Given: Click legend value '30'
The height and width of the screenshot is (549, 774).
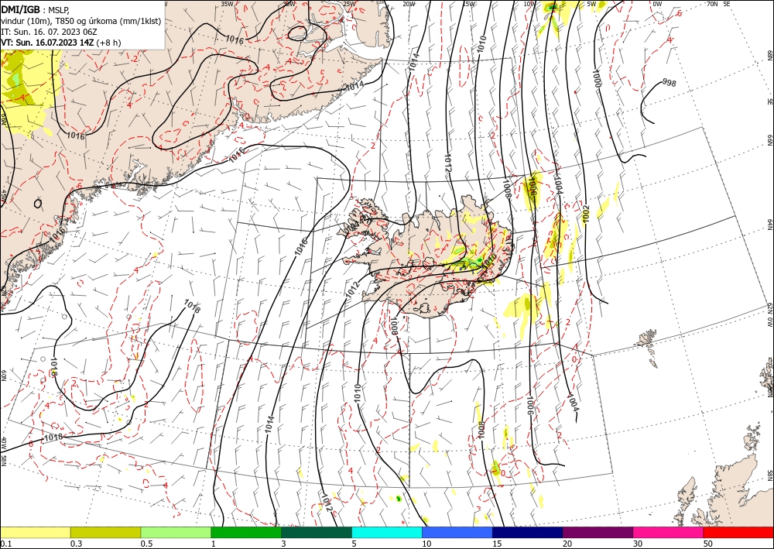Looking at the screenshot, I should [638, 544].
